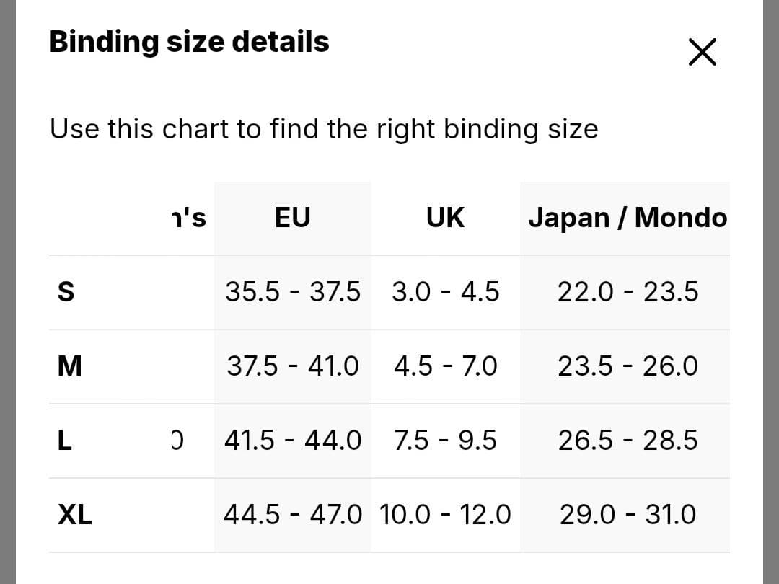The height and width of the screenshot is (584, 779).
Task: Select the EU column header
Action: 292,217
